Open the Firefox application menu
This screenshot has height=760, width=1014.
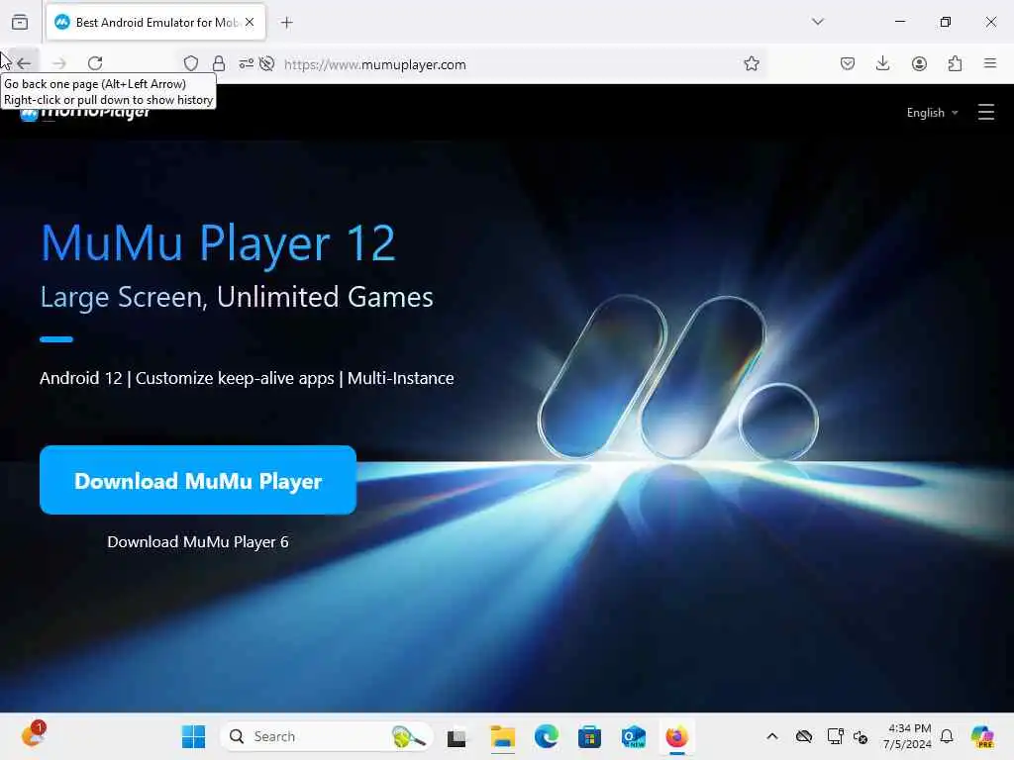click(x=990, y=63)
